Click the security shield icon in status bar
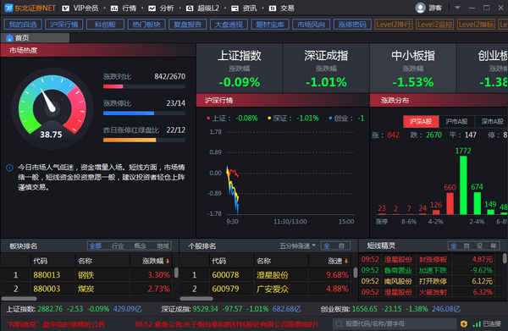The height and width of the screenshot is (331, 508). (x=464, y=323)
